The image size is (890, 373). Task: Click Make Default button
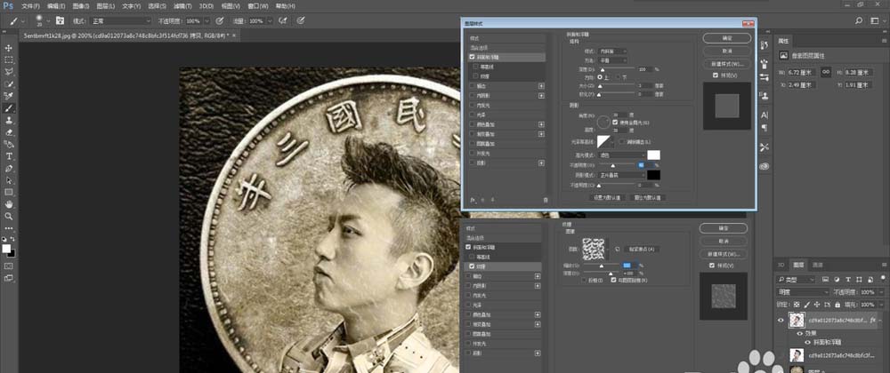(x=606, y=197)
